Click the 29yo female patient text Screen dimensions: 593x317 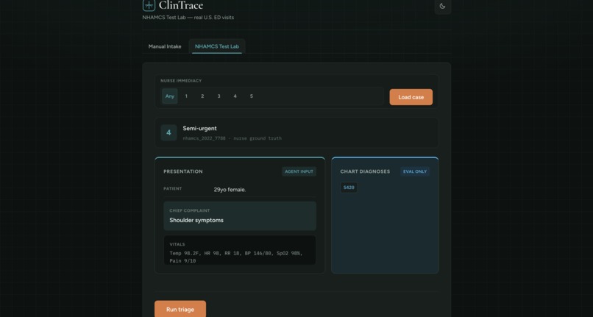pyautogui.click(x=230, y=190)
